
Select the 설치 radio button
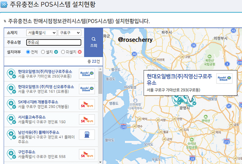[43, 52]
